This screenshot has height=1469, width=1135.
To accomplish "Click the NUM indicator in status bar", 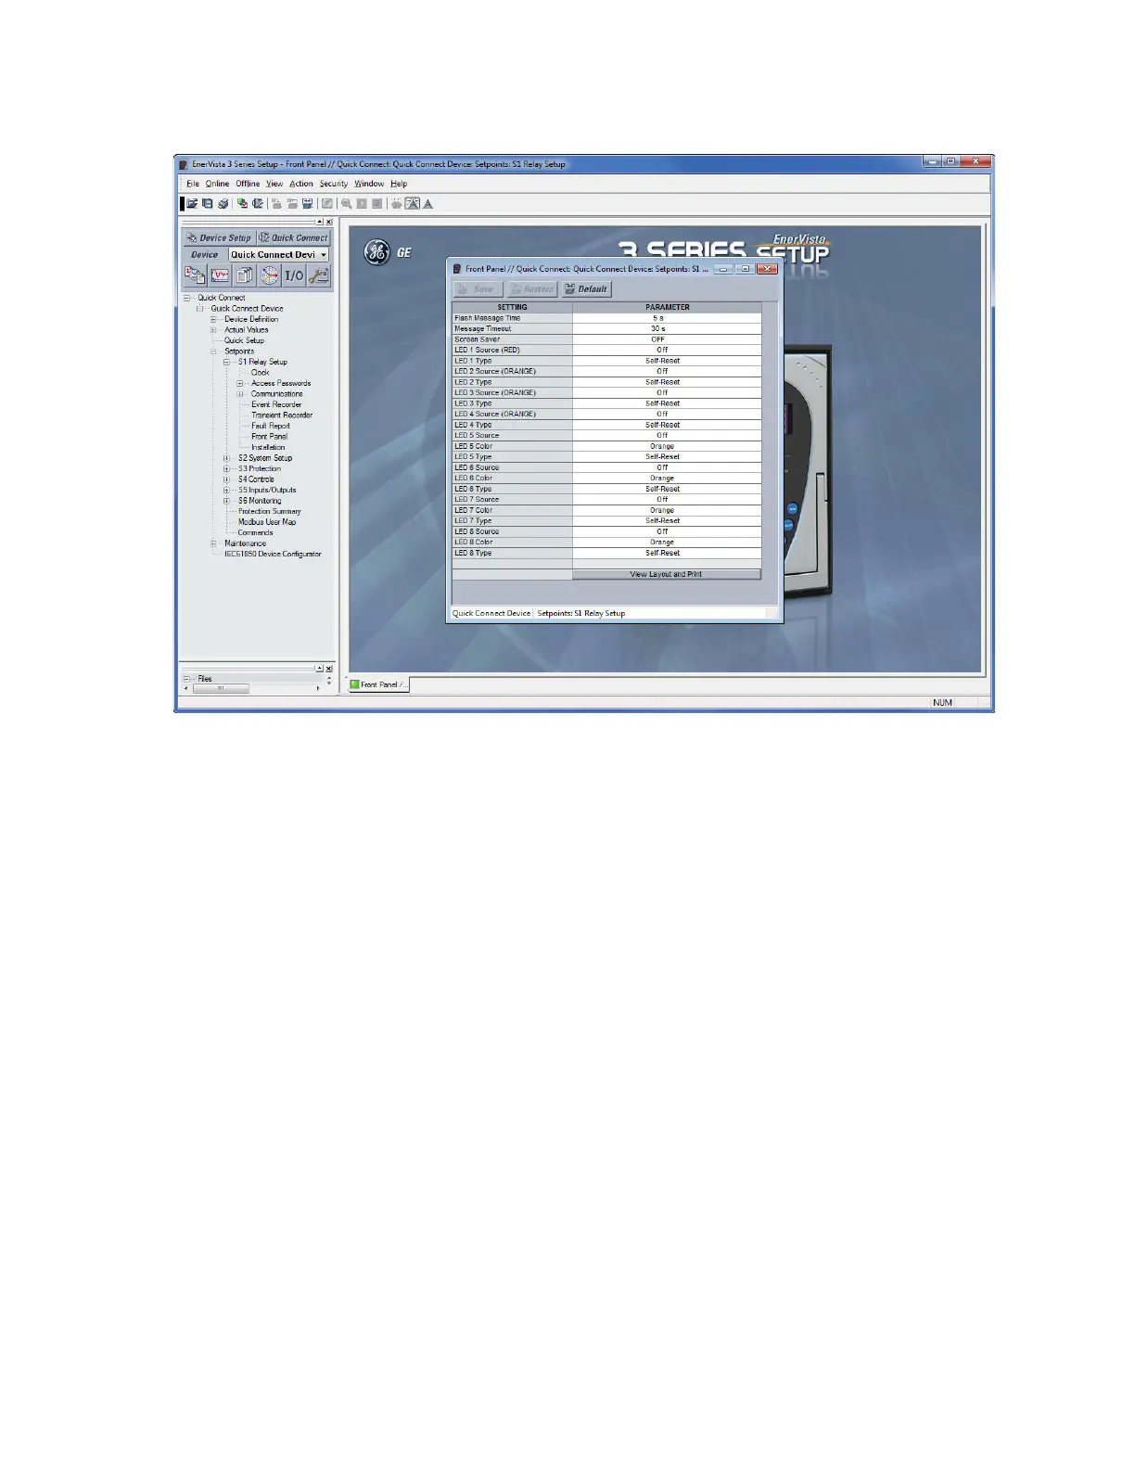I will [x=942, y=703].
